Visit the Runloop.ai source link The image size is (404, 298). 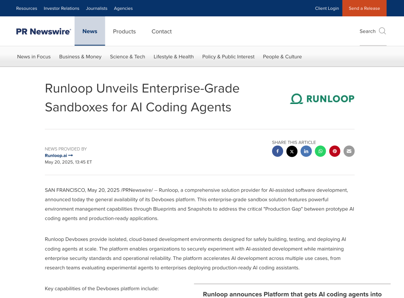[x=56, y=155]
